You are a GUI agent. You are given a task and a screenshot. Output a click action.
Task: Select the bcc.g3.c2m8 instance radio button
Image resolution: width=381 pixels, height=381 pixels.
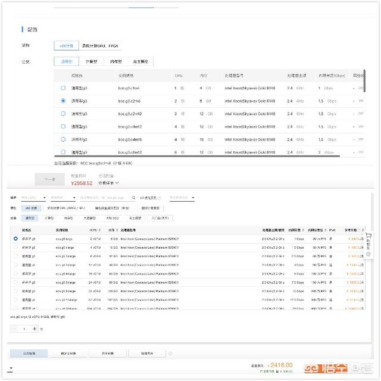click(x=63, y=101)
